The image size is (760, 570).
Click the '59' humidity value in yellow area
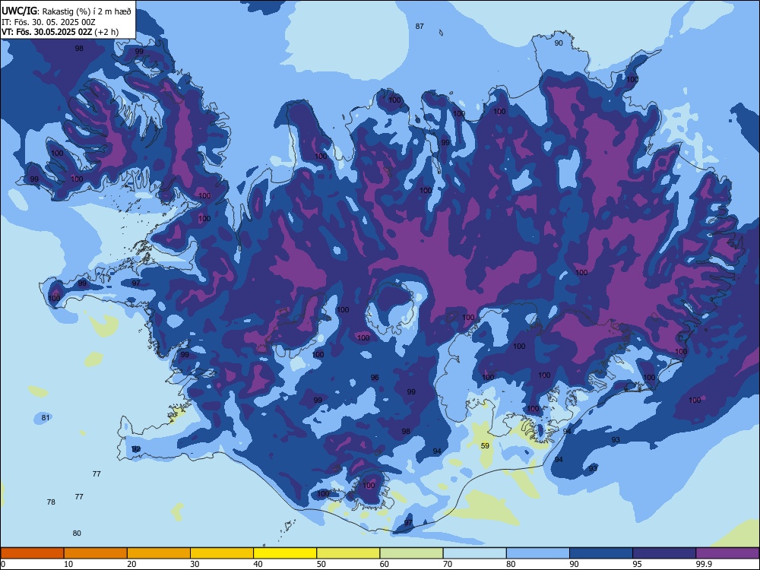tap(485, 446)
